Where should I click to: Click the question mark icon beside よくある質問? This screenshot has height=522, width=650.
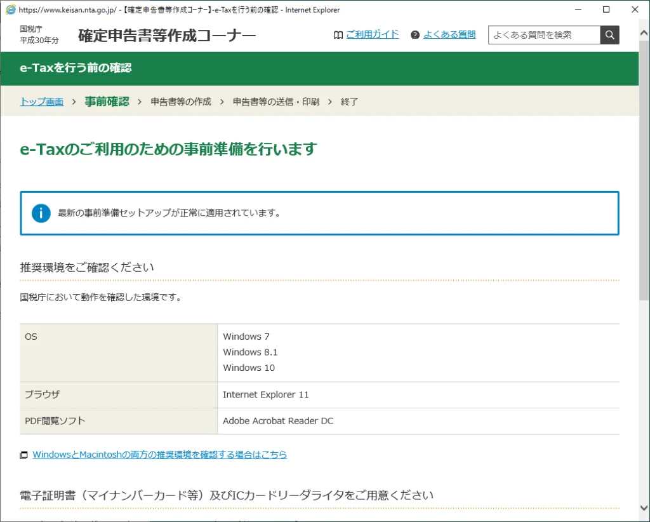coord(414,35)
